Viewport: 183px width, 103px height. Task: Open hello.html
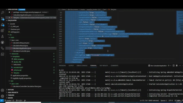tap(17, 65)
